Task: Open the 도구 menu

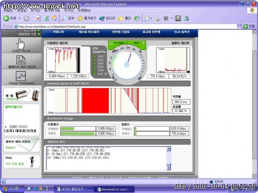Action: click(x=69, y=10)
